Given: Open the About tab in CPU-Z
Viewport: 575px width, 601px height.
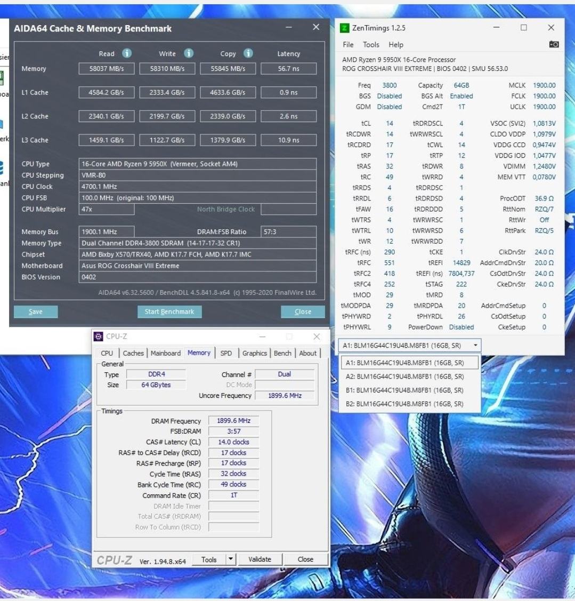Looking at the screenshot, I should (307, 353).
